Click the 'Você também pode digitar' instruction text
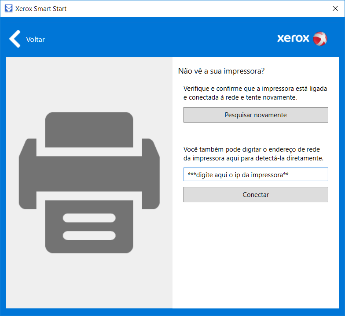The height and width of the screenshot is (316, 345). point(255,153)
